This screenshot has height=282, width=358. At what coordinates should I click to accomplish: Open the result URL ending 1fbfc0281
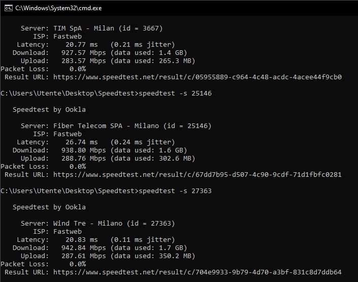pos(197,175)
